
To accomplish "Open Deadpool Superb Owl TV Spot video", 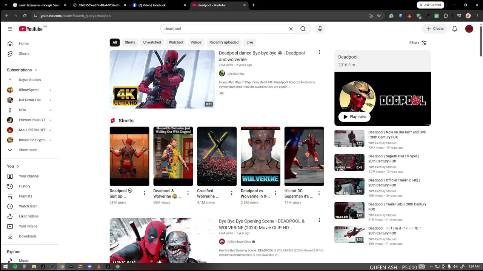I will [x=394, y=158].
